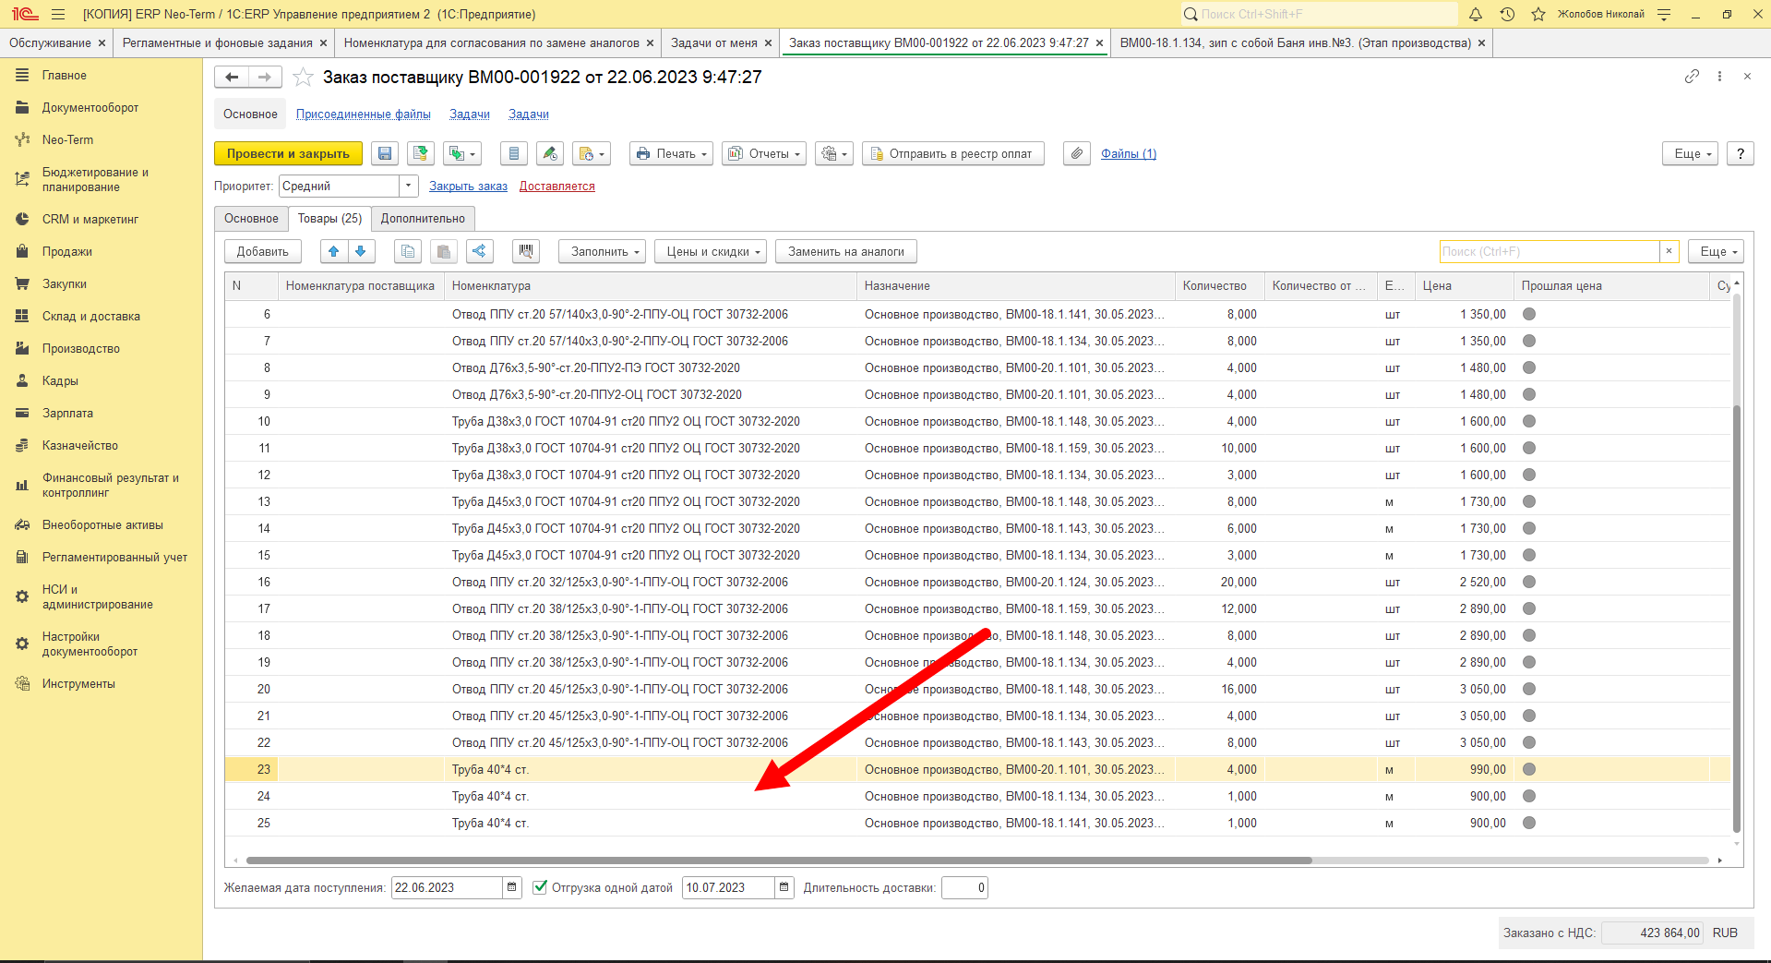Screen dimensions: 1771x963
Task: Expand the Приоритет dropdown arrow
Action: coord(408,186)
